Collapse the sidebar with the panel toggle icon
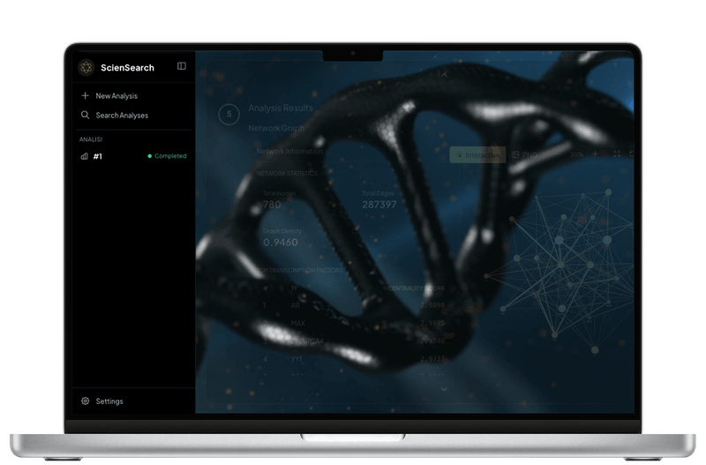706x465 pixels. (182, 66)
